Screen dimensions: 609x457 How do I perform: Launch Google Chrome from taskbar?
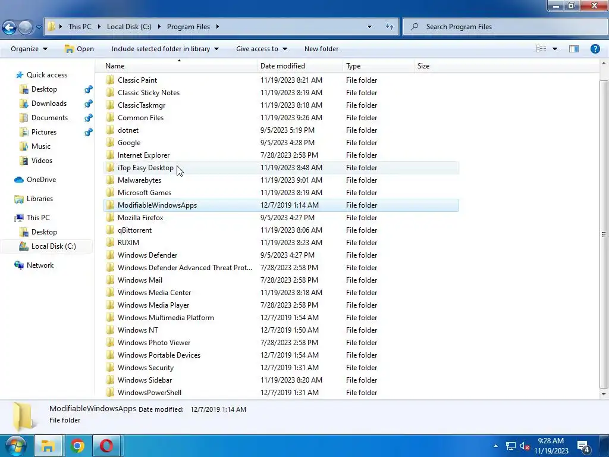pyautogui.click(x=77, y=446)
